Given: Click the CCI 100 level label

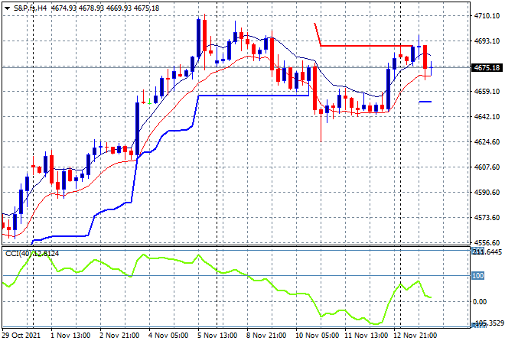Looking at the screenshot, I should click(x=478, y=275).
